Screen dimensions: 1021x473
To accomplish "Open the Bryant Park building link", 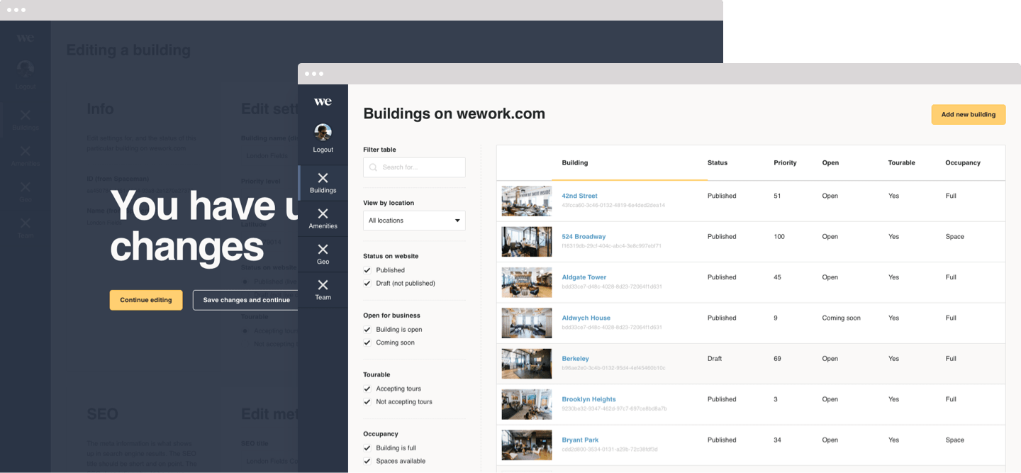I will pyautogui.click(x=580, y=440).
